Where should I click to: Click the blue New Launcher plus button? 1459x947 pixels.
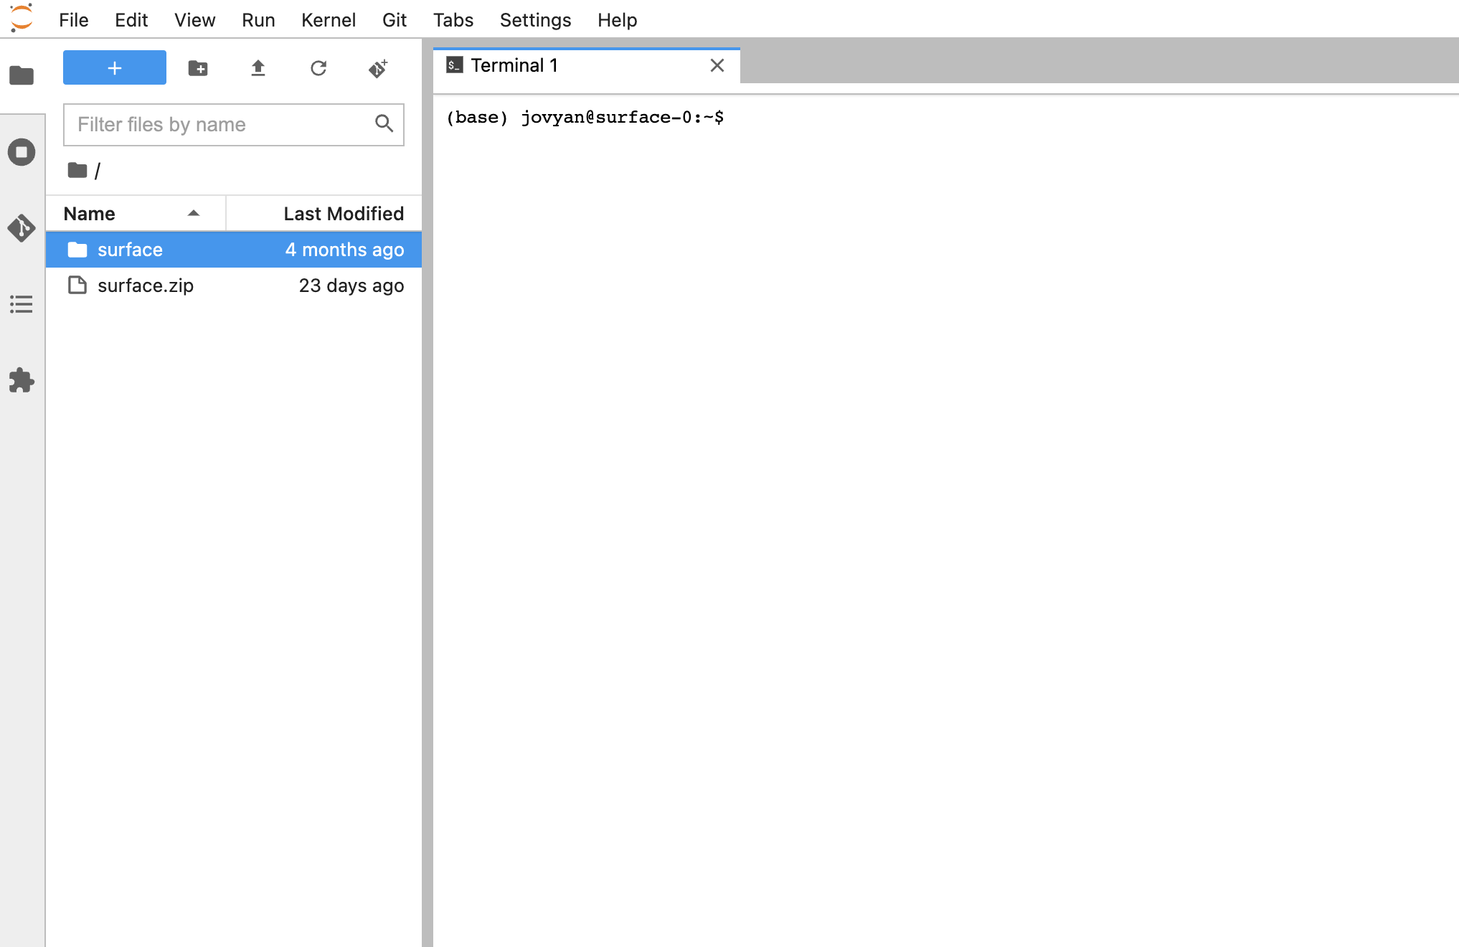(115, 68)
